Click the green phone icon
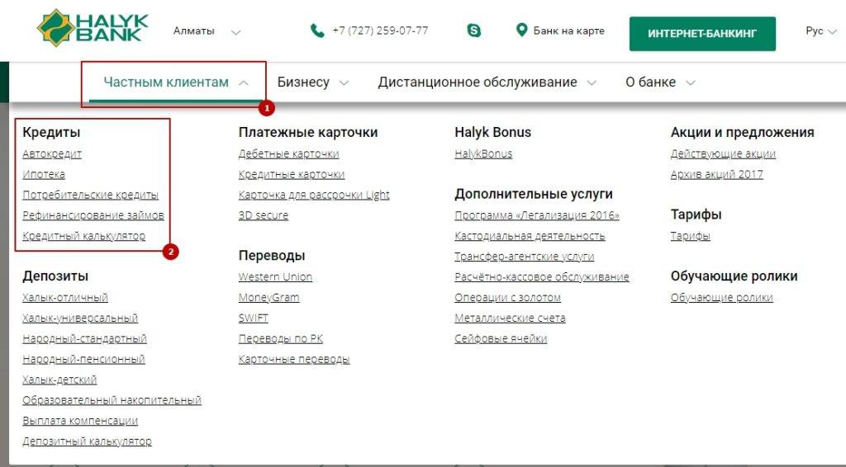This screenshot has height=467, width=846. (317, 31)
